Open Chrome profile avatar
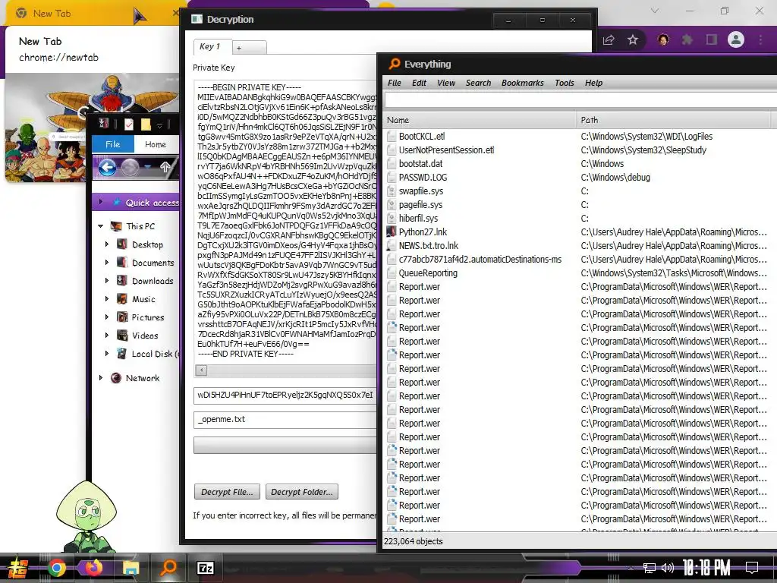Image resolution: width=777 pixels, height=583 pixels. click(x=736, y=39)
